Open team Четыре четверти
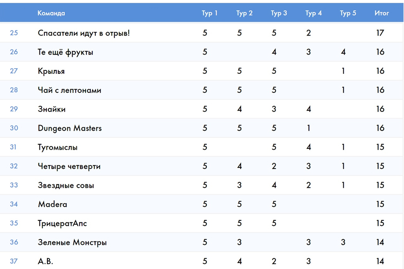Viewport: 404px width, 269px height. pyautogui.click(x=69, y=166)
